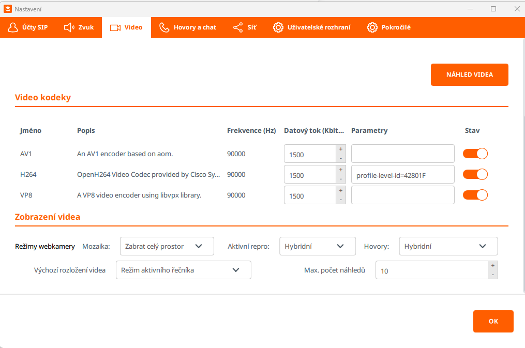This screenshot has width=525, height=348.
Task: Click the Síť share icon
Action: 238,27
